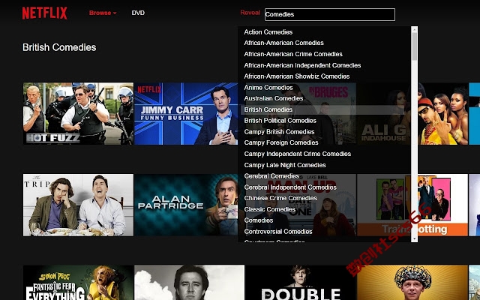The image size is (480, 300).
Task: Open thumbnail of man wearing colander helmet
Action: [412, 283]
